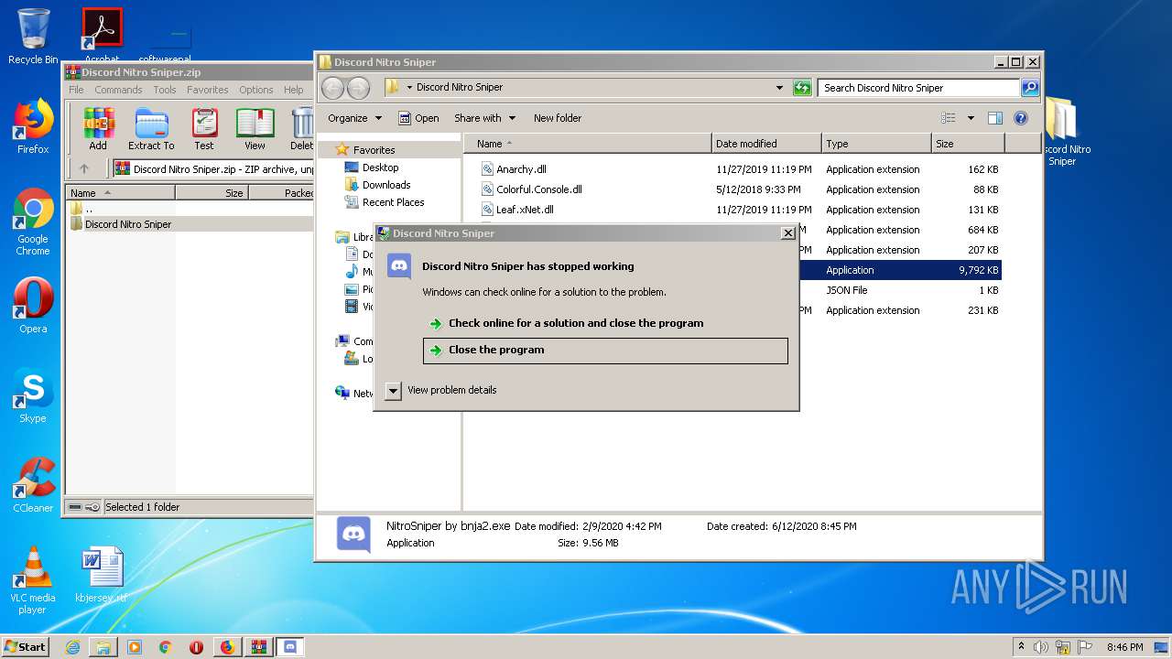
Task: Sort Explorer files by Type column
Action: pos(876,144)
